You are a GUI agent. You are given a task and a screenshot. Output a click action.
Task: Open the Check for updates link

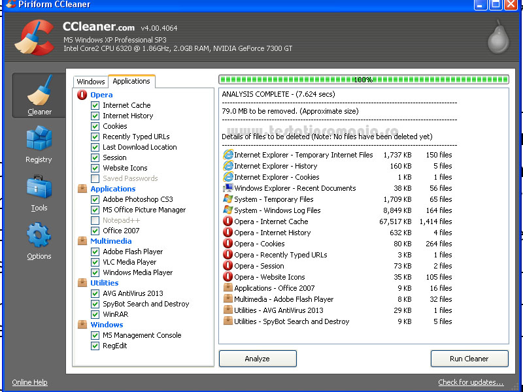[471, 382]
